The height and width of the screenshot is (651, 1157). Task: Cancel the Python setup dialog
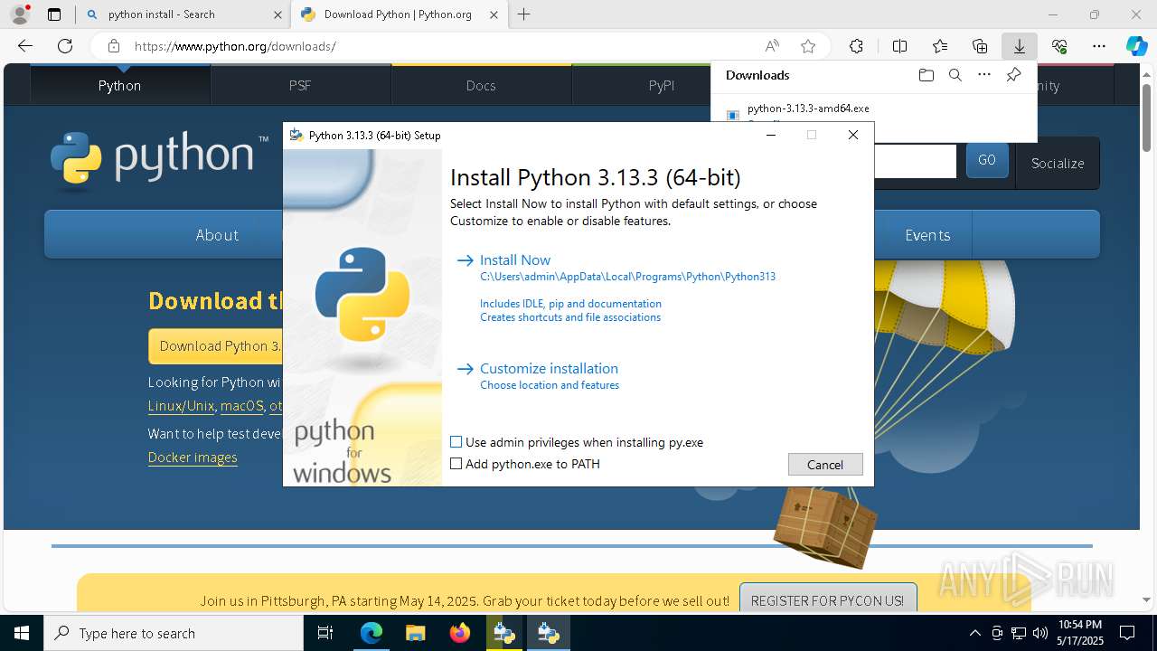click(x=825, y=464)
